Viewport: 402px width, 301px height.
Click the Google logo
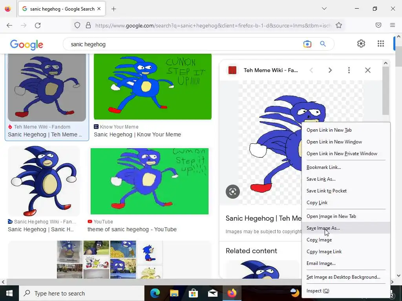pyautogui.click(x=27, y=45)
